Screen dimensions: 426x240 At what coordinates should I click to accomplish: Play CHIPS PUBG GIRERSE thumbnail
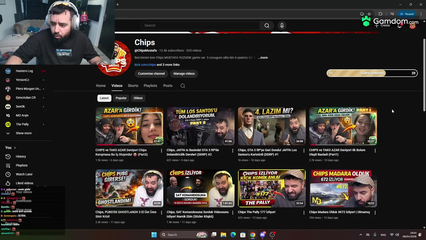(129, 188)
